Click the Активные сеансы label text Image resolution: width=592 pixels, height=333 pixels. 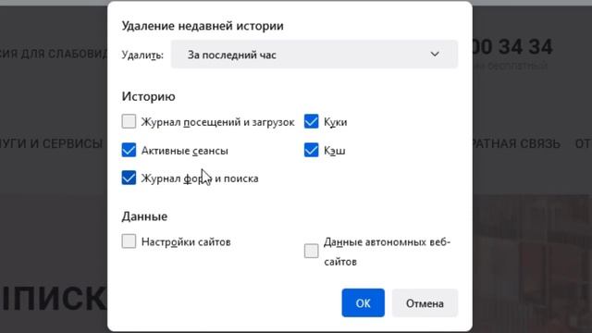point(185,151)
